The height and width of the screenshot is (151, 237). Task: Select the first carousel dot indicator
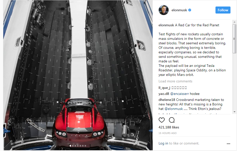click(x=70, y=146)
